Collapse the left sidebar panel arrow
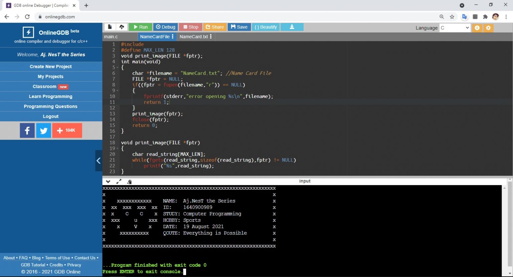Image resolution: width=513 pixels, height=277 pixels. [99, 161]
